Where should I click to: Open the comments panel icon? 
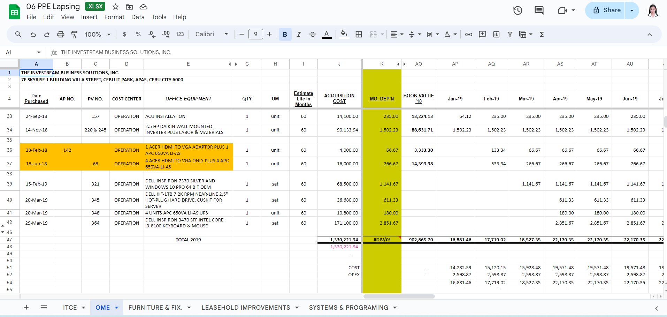click(539, 10)
